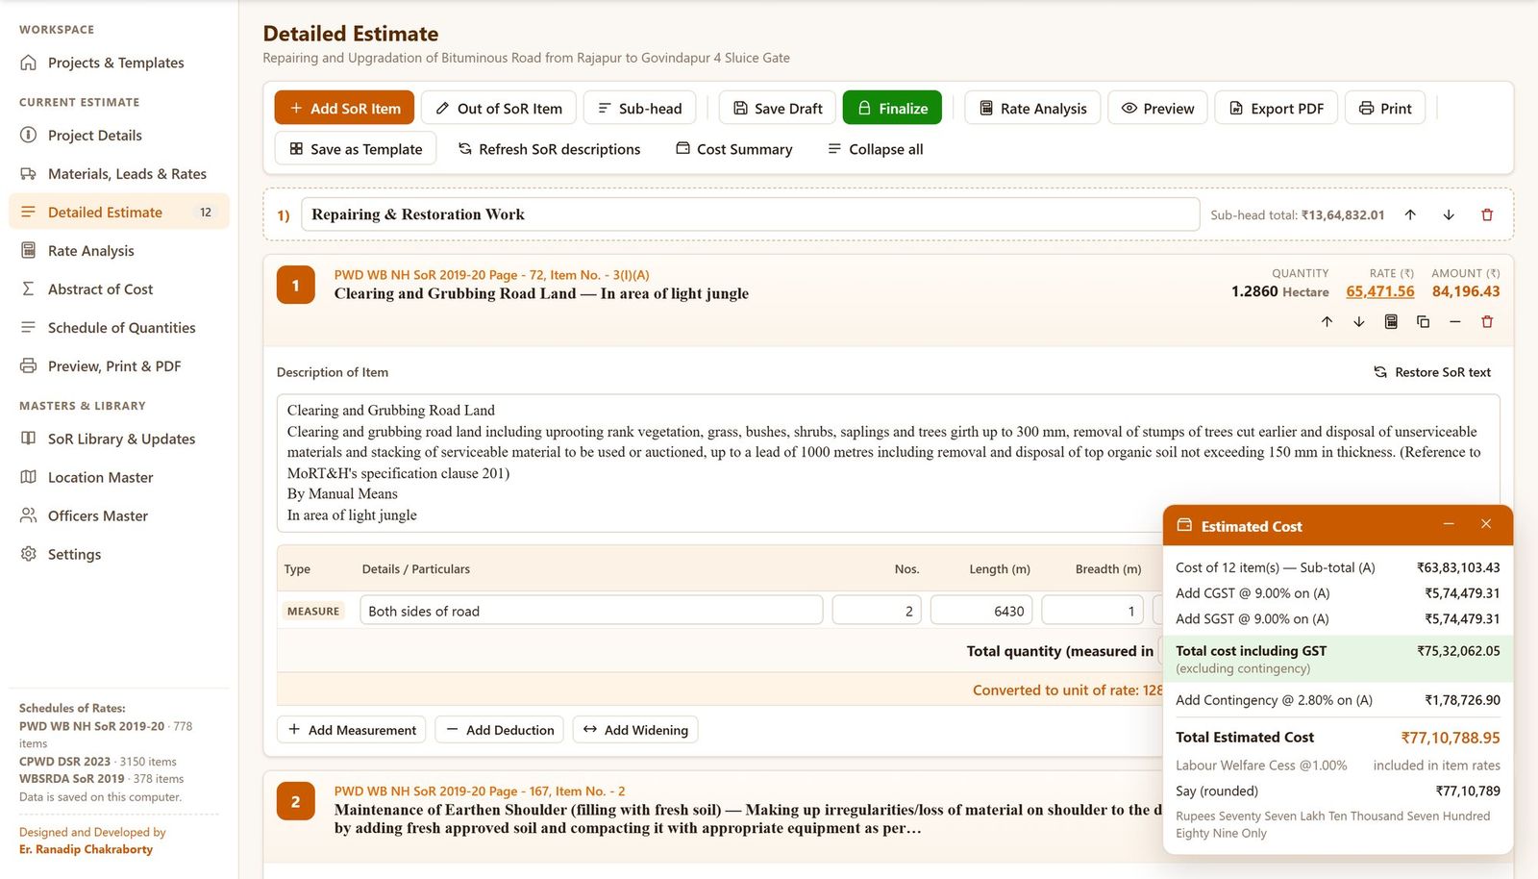The image size is (1538, 879).
Task: Save the estimate as a template
Action: point(356,149)
